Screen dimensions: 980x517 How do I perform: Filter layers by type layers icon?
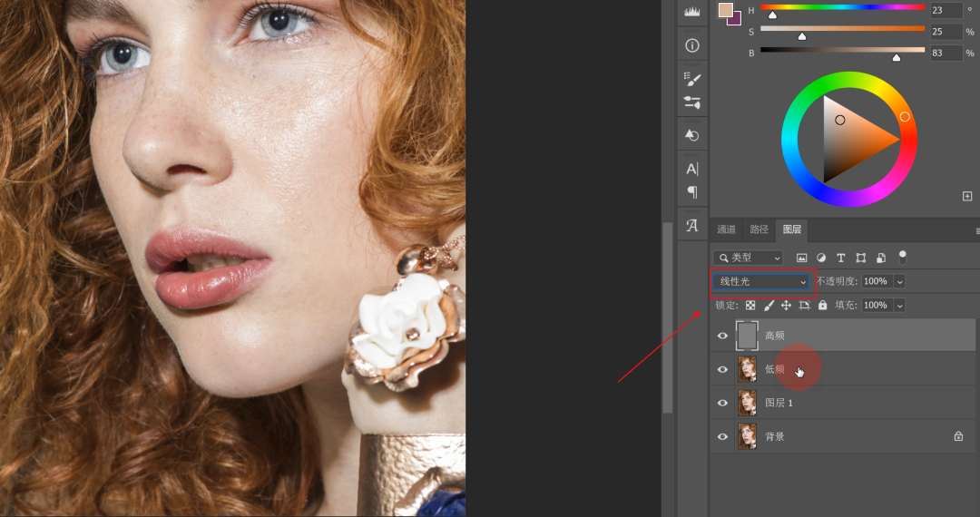(x=840, y=258)
